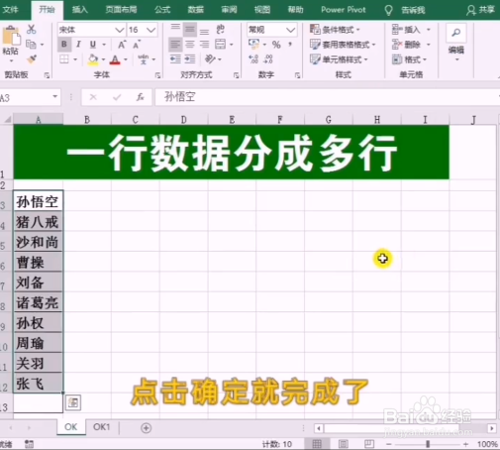The image size is (500, 450).
Task: Open the 格式 cells dropdown
Action: [409, 59]
